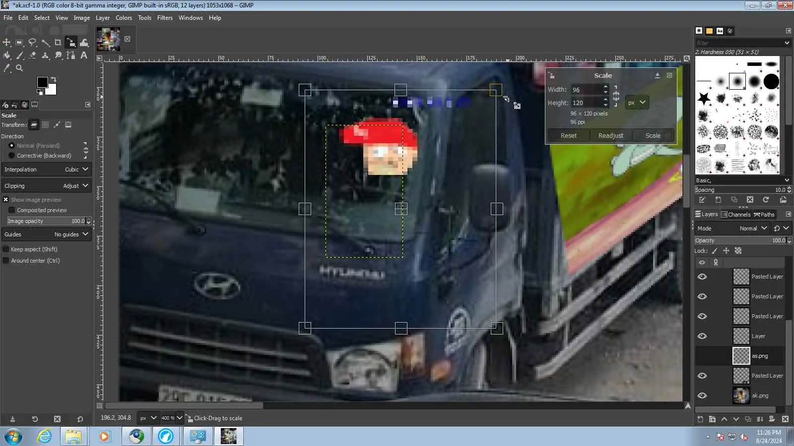Create a new layer at the panel bottom
The height and width of the screenshot is (446, 794).
coord(700,419)
